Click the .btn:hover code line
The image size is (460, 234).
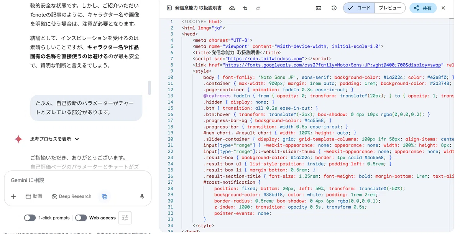pos(317,114)
